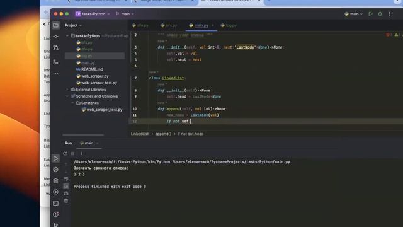
Task: Run 'main' using top toolbar play button
Action: coord(370,14)
